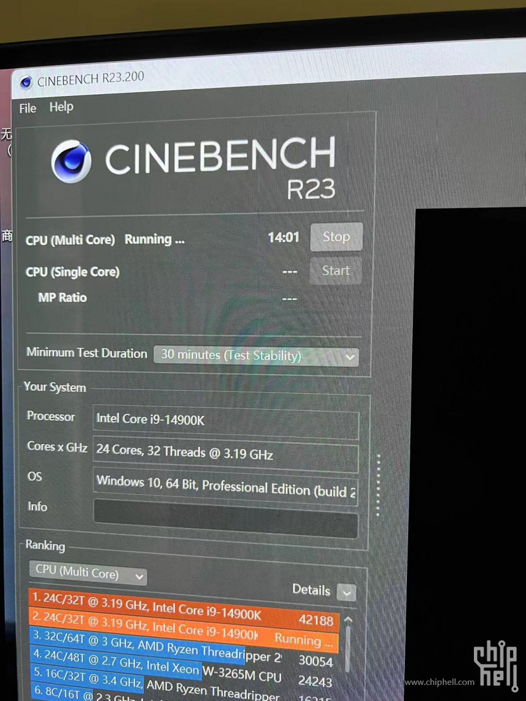Viewport: 526px width, 701px height.
Task: Click the Details label in Ranking
Action: pyautogui.click(x=311, y=589)
